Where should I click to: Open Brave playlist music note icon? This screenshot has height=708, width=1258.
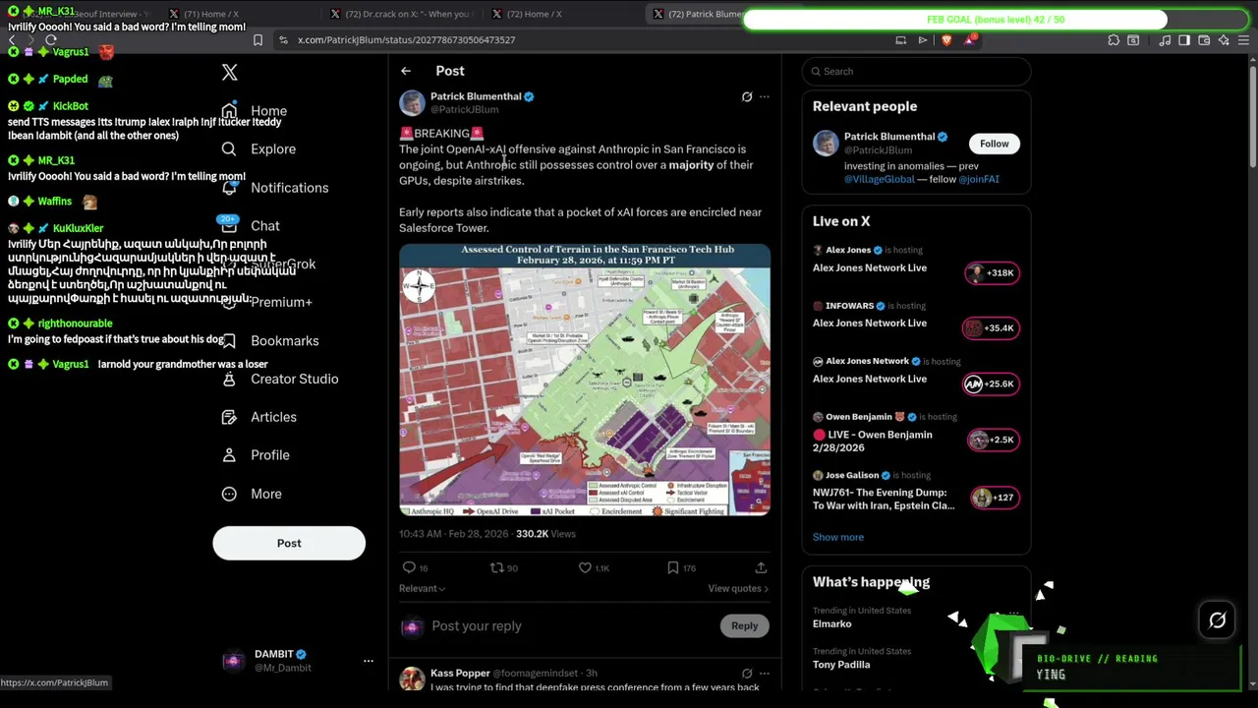coord(1165,40)
